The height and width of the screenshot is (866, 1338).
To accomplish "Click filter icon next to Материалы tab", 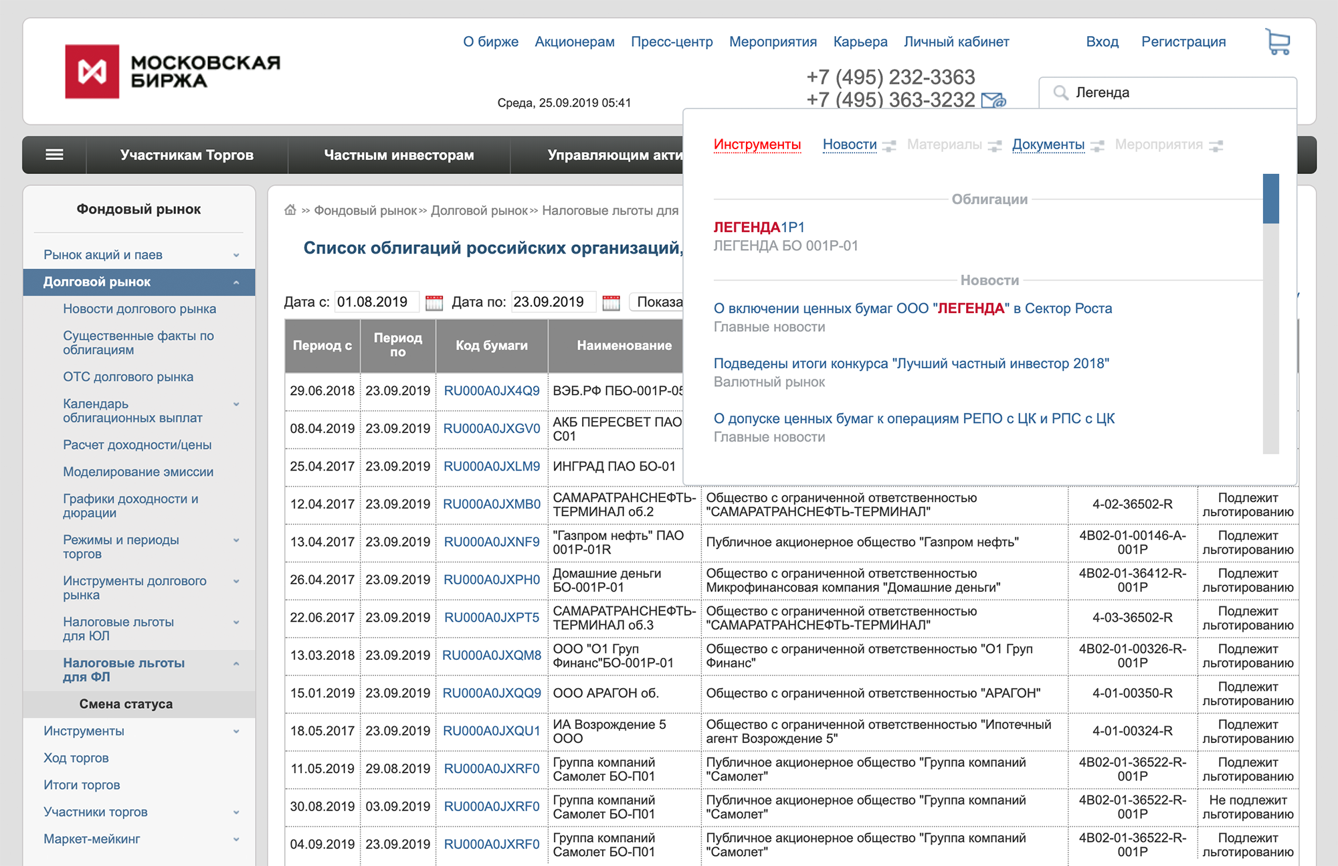I will point(995,146).
